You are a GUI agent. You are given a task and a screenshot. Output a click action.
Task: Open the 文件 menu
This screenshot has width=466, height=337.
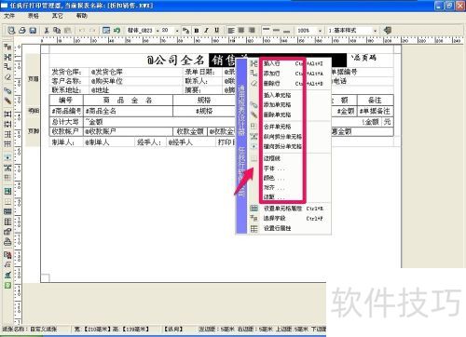pyautogui.click(x=9, y=16)
